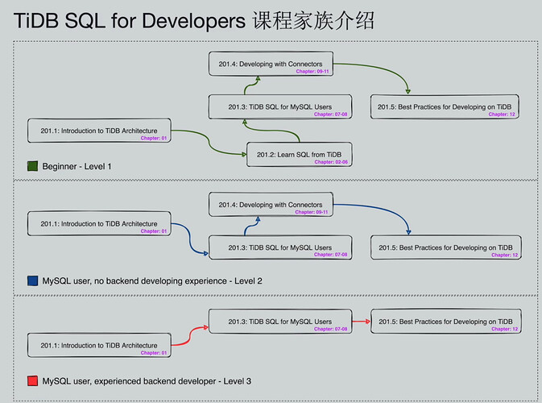Click 'Chapter: 02-06' label under 201.2
The image size is (542, 403).
[331, 162]
